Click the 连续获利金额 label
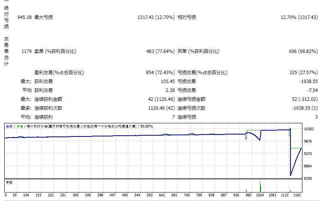Image resolution: width=321 pixels, height=201 pixels. coord(48,99)
